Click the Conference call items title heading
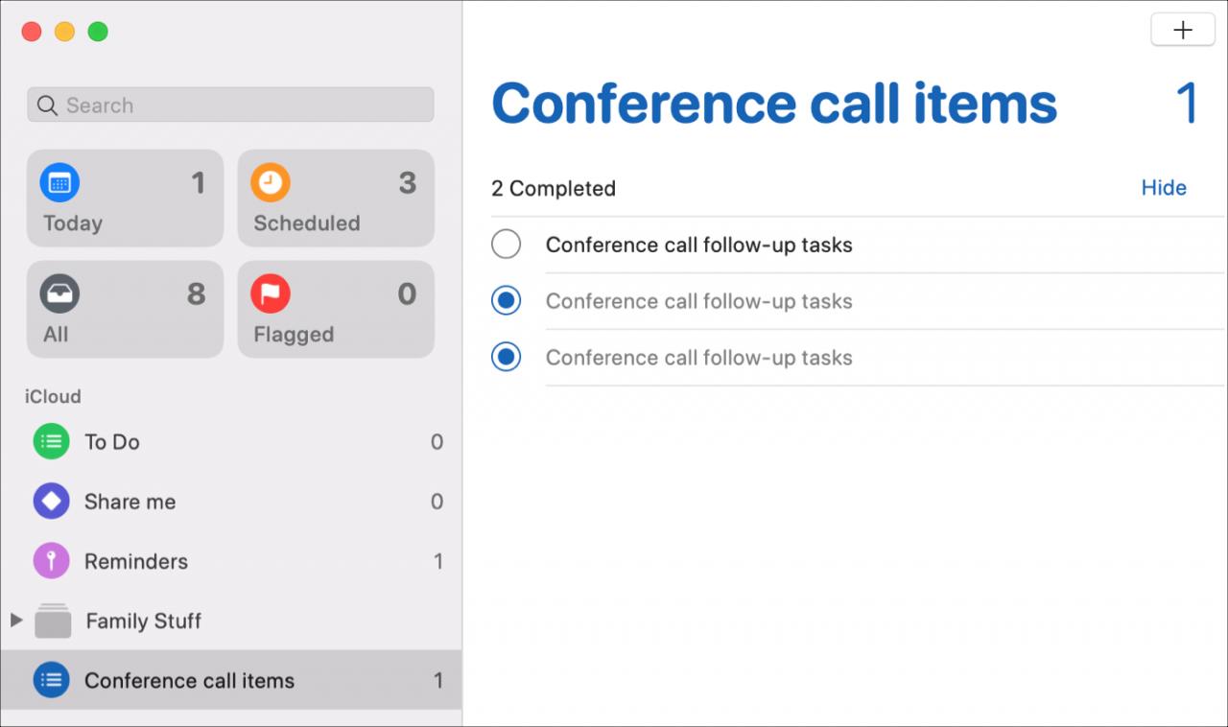 coord(773,104)
